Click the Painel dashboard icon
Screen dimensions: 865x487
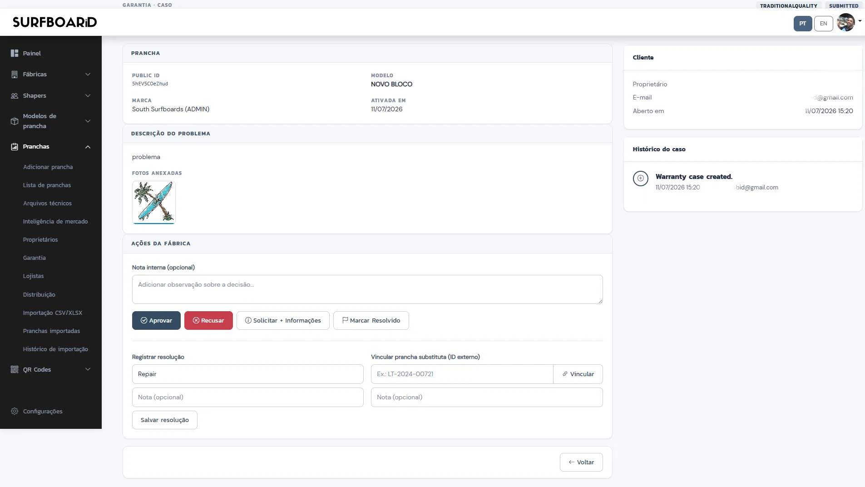[15, 53]
